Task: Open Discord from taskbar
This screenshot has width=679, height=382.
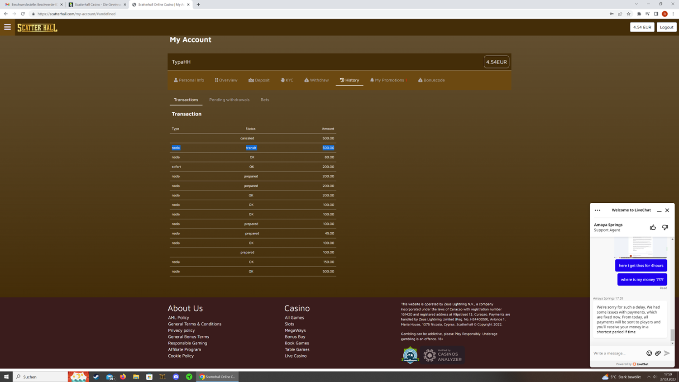Action: tap(176, 377)
